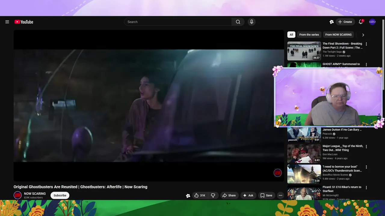Start voice search with the microphone
This screenshot has width=385, height=216.
tap(252, 22)
